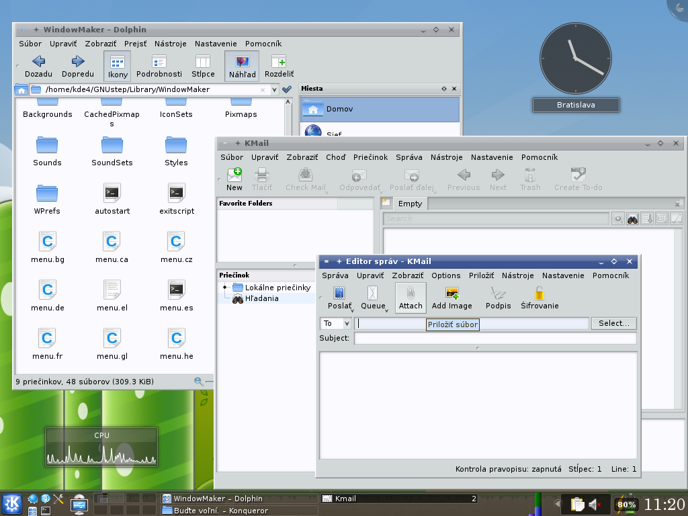Screen dimensions: 688x516
Task: Open the To recipient type dropdown
Action: click(x=336, y=323)
